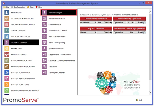Viewport: 154px width, 106px height.
Task: Select the MARKETING label
Action: tap(16, 48)
